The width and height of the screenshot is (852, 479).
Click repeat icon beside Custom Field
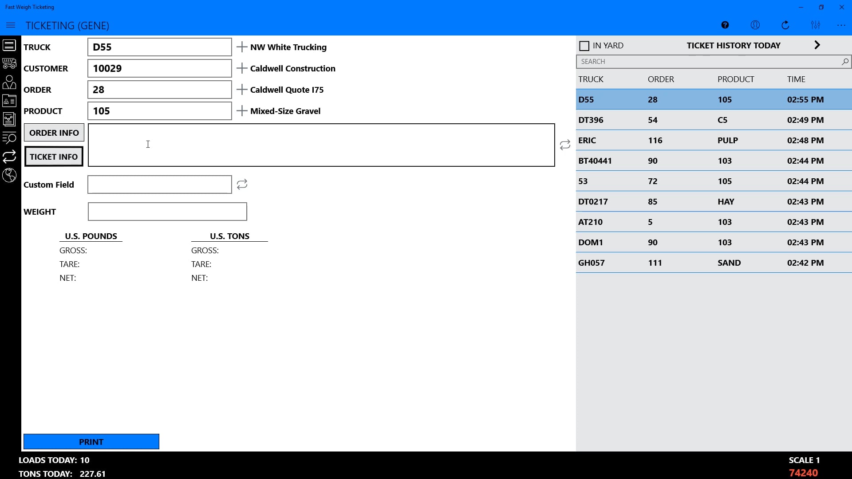tap(242, 184)
